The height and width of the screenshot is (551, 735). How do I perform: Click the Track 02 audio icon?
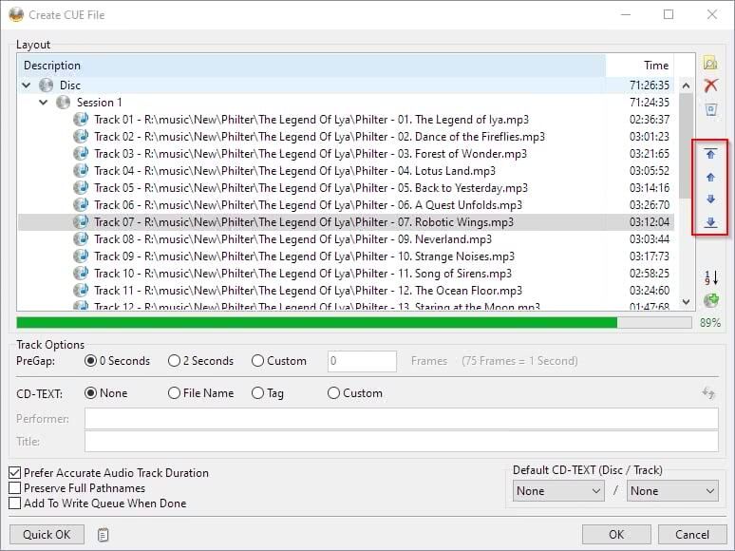[81, 137]
